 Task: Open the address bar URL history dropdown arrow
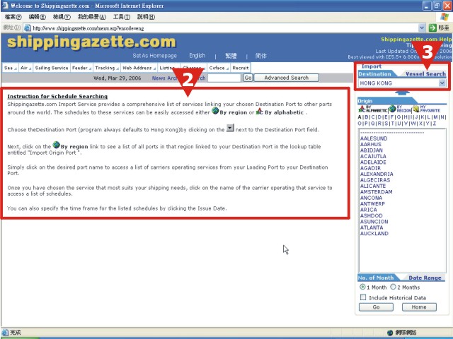point(422,28)
